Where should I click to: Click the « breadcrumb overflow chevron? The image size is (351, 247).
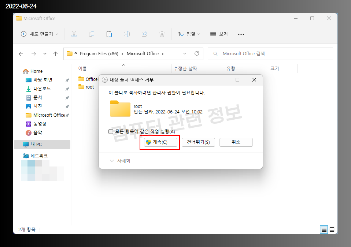[76, 53]
